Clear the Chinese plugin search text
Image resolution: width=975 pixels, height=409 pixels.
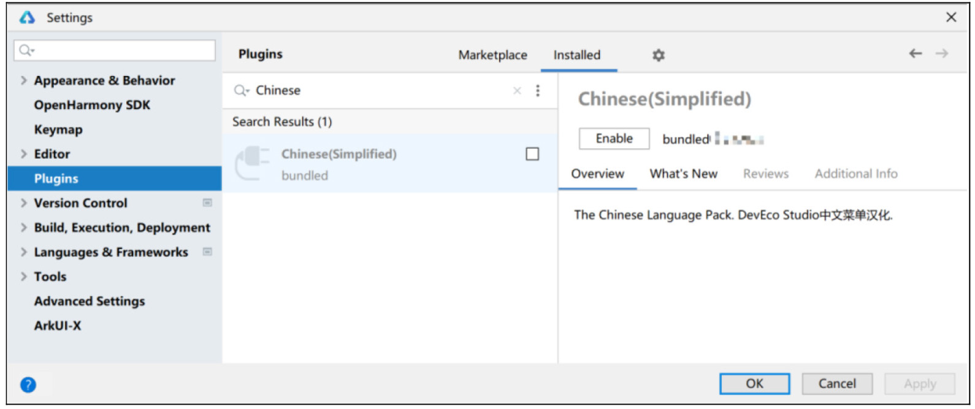(517, 91)
